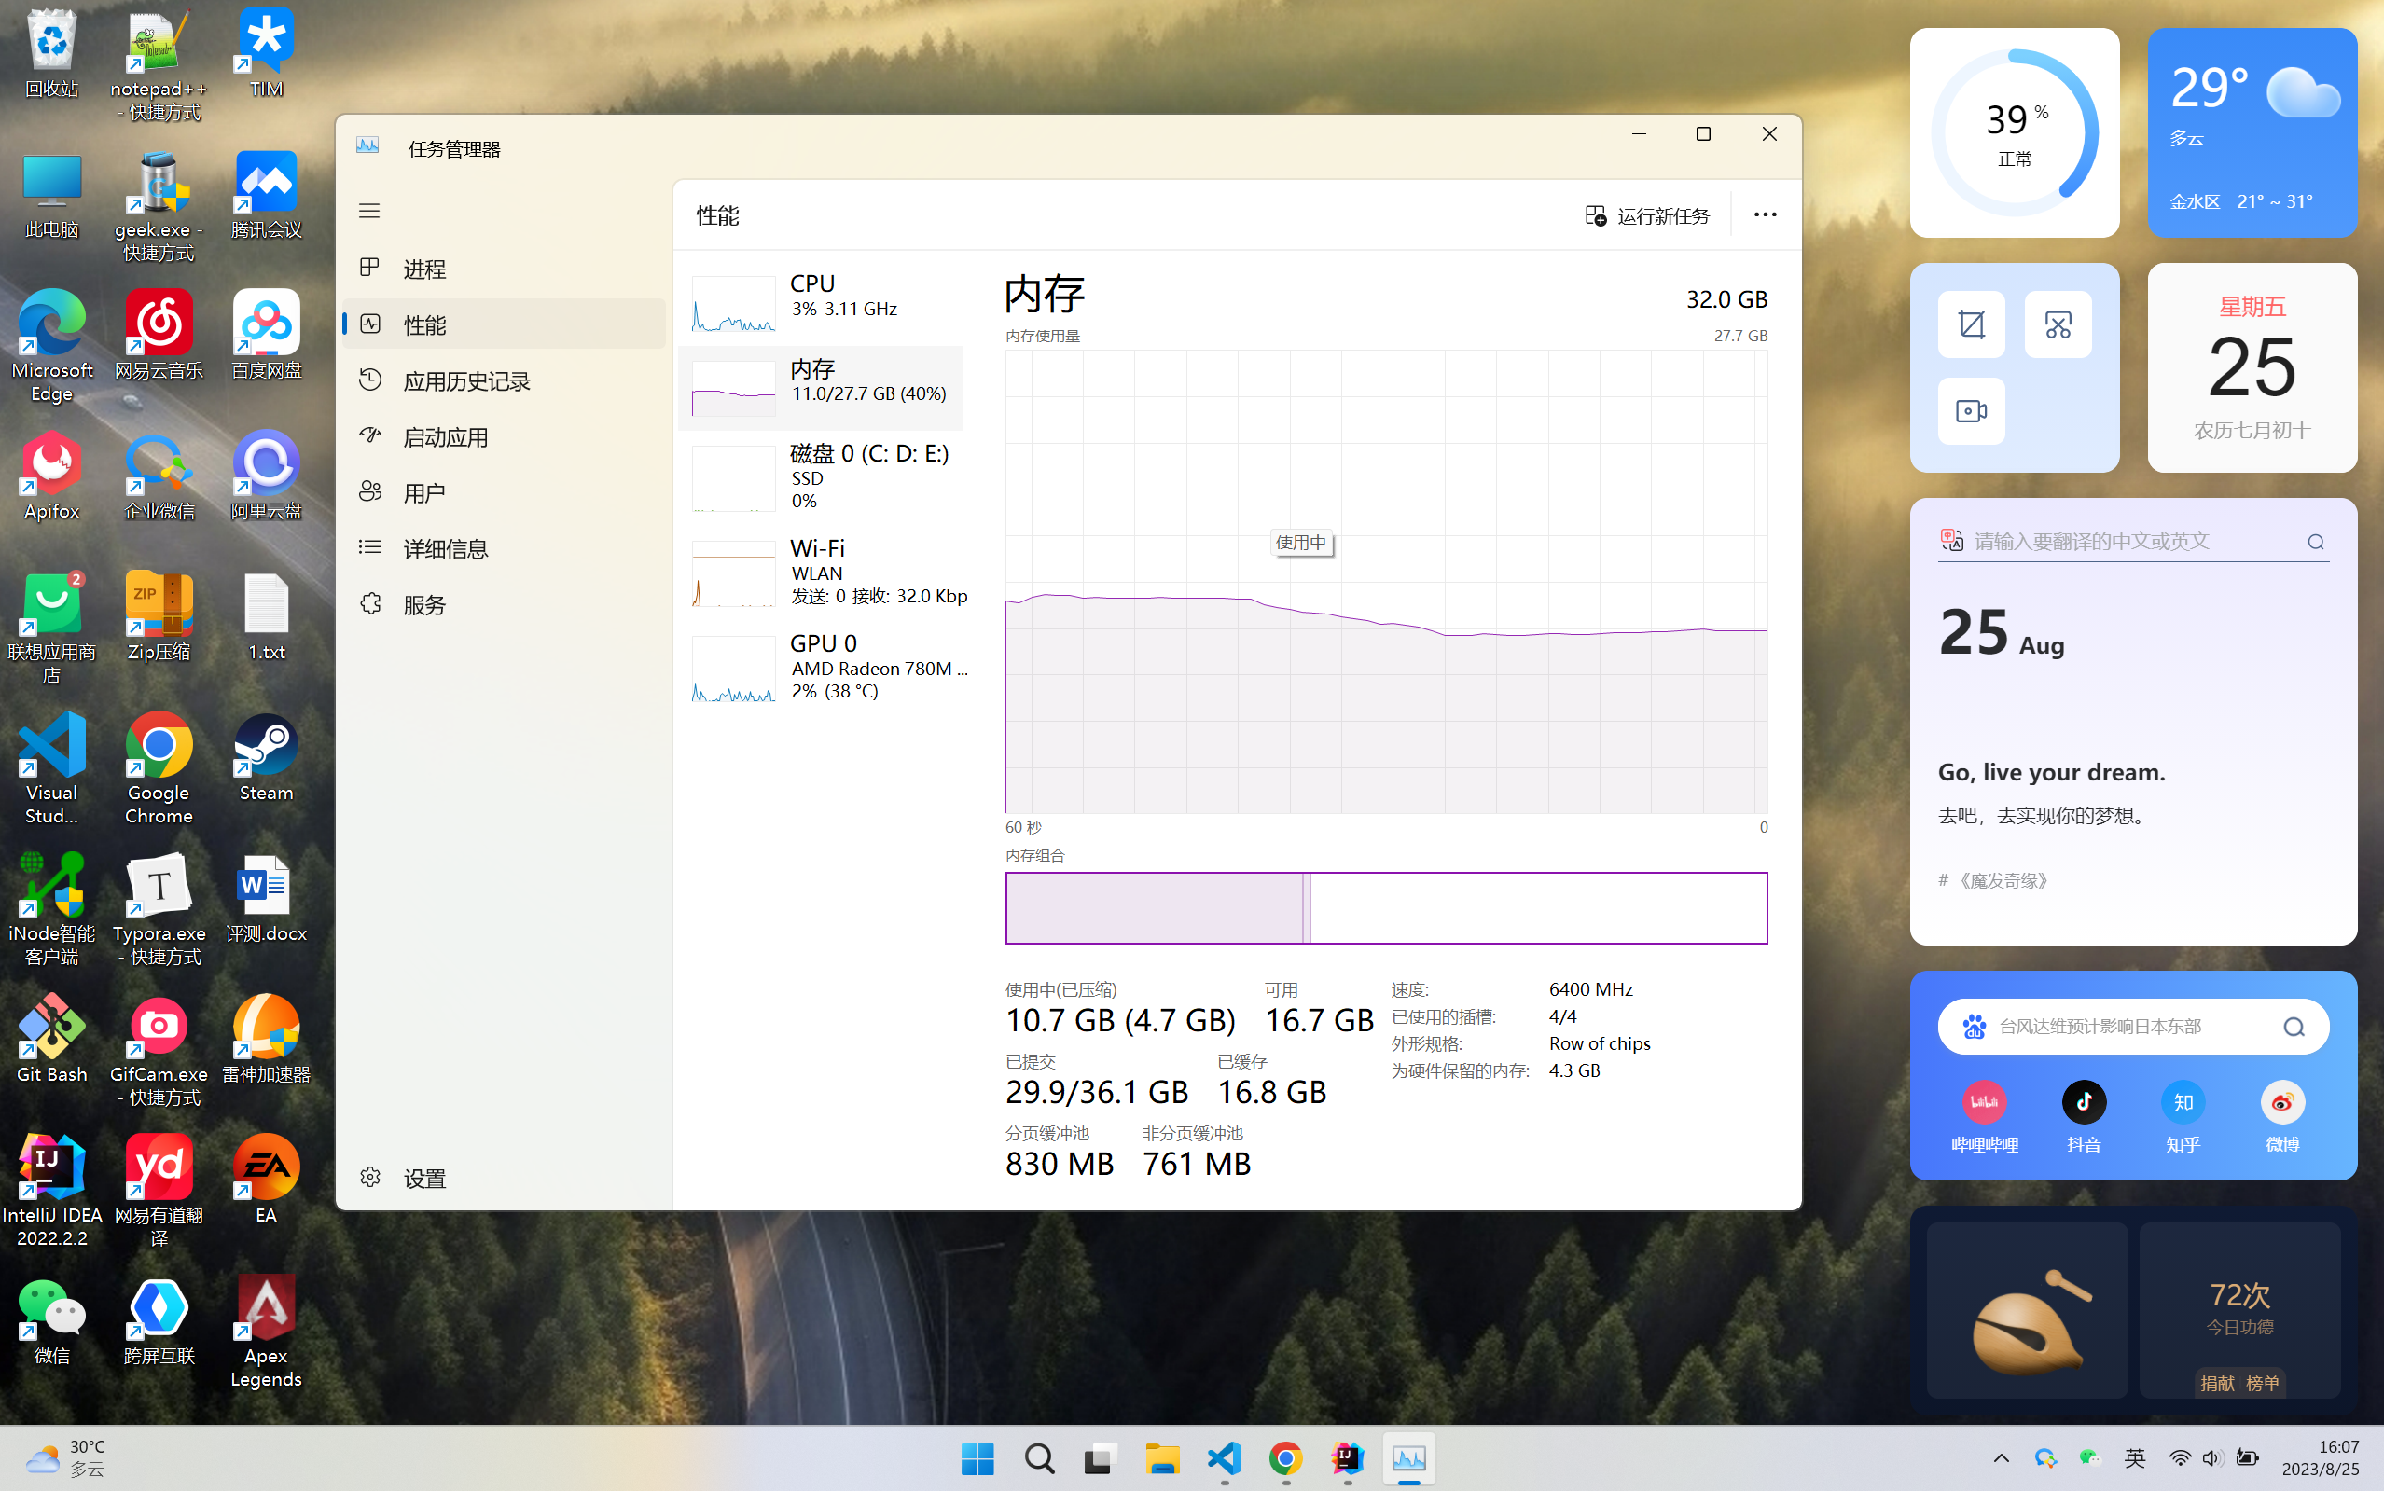The width and height of the screenshot is (2384, 1491).
Task: Open the 评测.docx Word document
Action: [x=267, y=898]
